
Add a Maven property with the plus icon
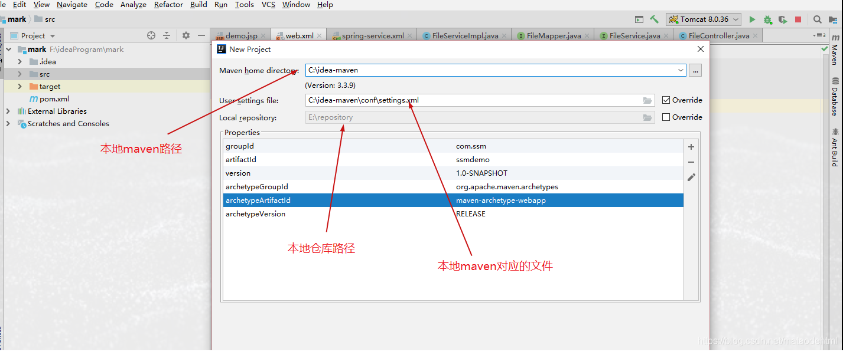691,147
